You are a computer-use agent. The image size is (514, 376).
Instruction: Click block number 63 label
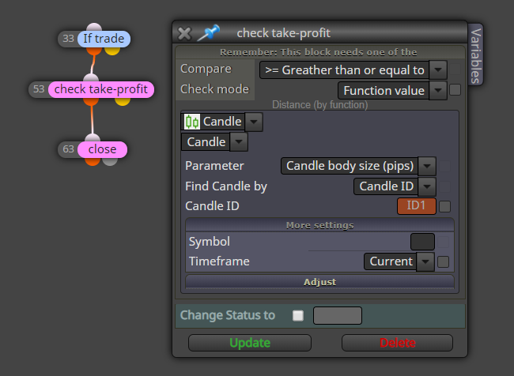[68, 149]
